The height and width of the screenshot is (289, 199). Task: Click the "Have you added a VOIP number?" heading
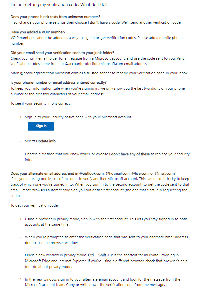coord(38,32)
